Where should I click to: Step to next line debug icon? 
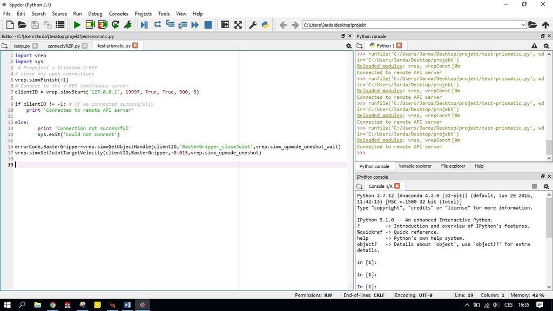tap(157, 24)
